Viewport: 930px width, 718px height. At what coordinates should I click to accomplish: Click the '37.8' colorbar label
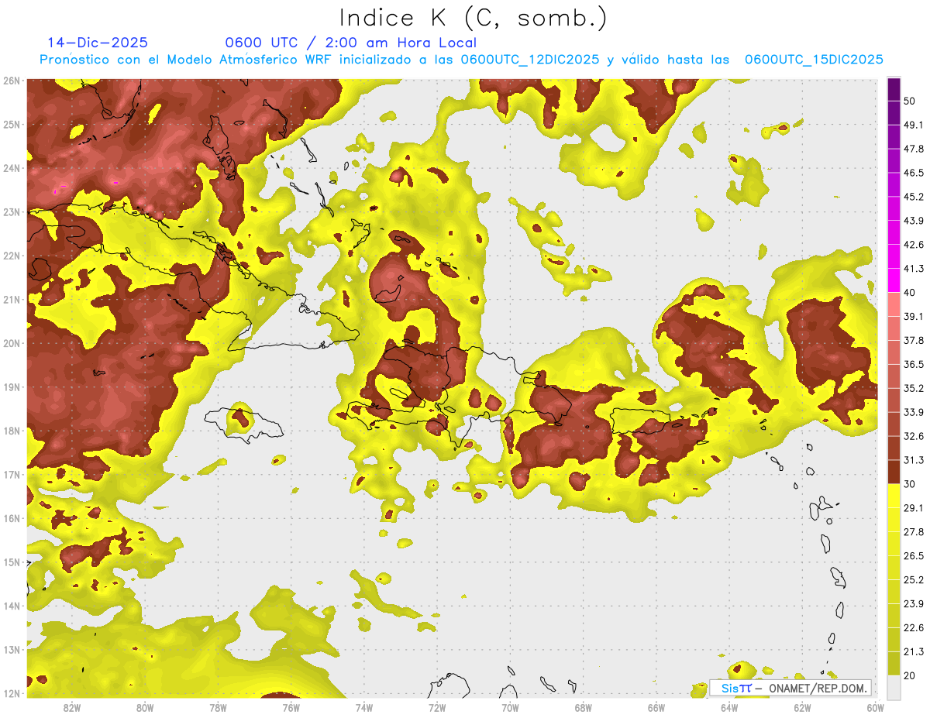[914, 341]
